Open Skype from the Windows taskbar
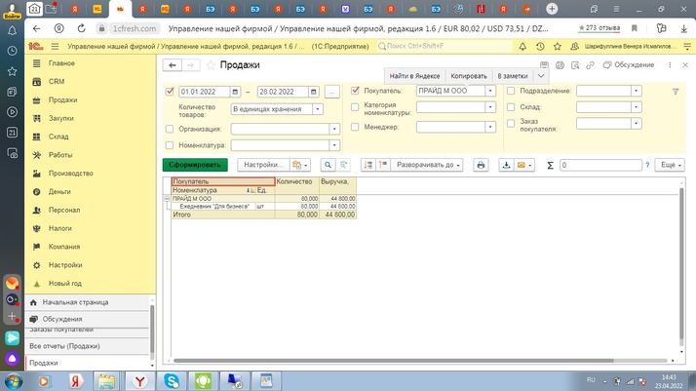The height and width of the screenshot is (391, 696). (172, 381)
